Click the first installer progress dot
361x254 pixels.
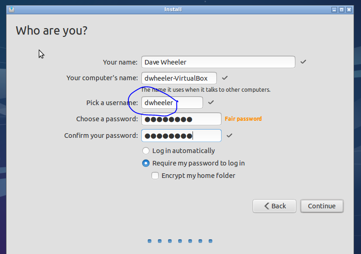tap(150, 241)
